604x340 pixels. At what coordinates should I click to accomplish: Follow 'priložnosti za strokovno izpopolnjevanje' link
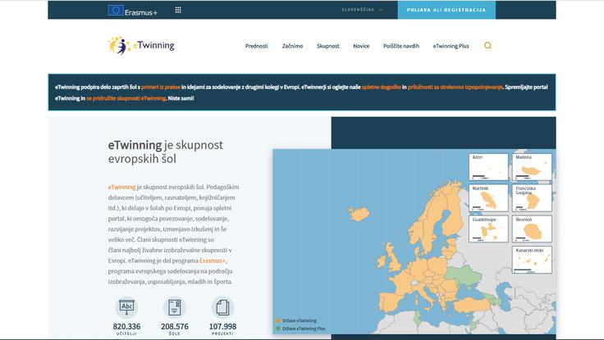tap(455, 87)
